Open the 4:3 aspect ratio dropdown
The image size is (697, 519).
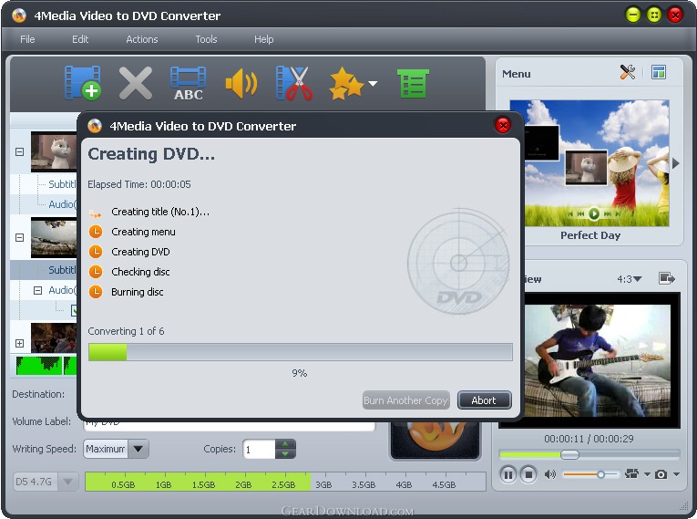tap(629, 279)
